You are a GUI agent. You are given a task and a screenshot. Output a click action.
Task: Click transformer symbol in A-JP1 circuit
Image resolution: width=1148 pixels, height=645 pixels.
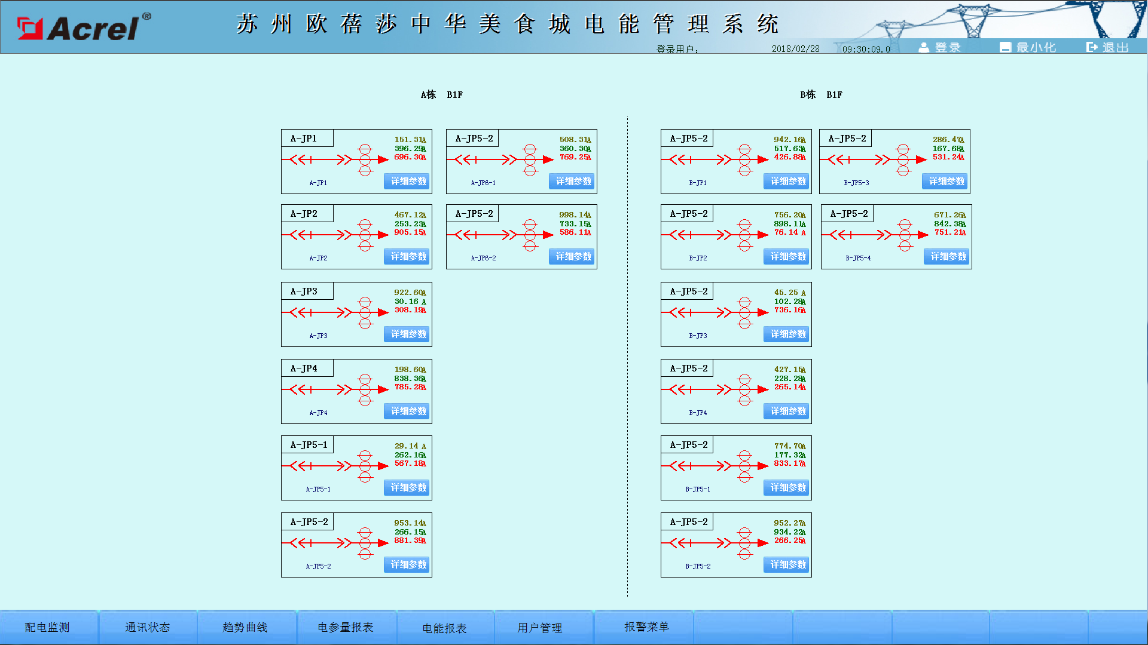365,159
